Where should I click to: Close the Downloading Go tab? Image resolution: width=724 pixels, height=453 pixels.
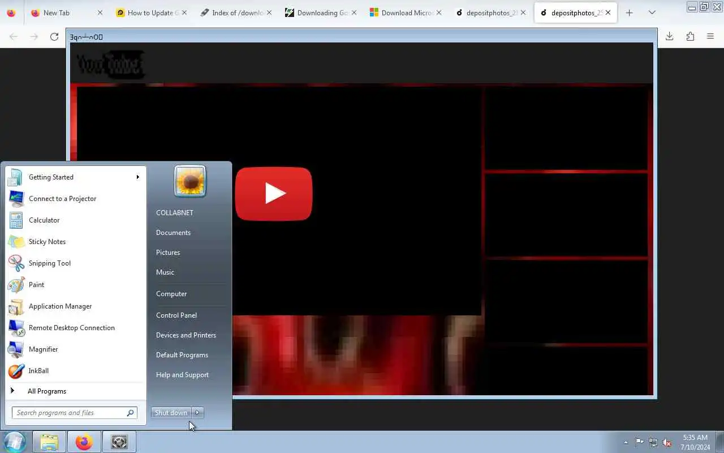(x=354, y=12)
